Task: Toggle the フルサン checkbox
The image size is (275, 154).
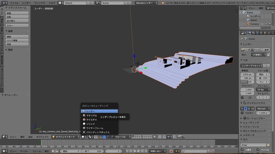Action: click(242, 113)
